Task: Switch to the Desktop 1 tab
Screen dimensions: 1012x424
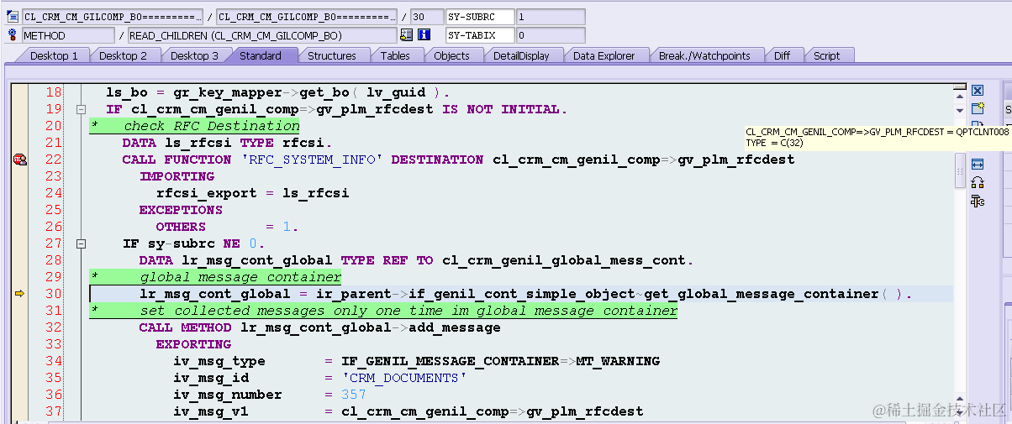Action: point(54,55)
